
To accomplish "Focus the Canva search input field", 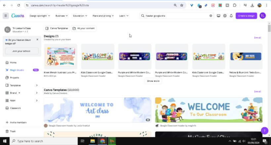I will (x=176, y=16).
